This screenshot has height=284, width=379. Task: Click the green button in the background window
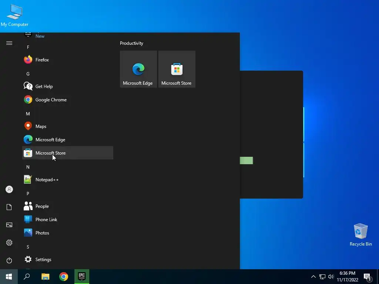click(x=246, y=160)
